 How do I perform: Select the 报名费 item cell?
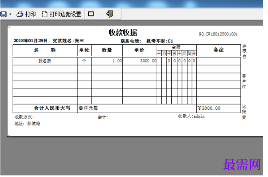click(45, 61)
